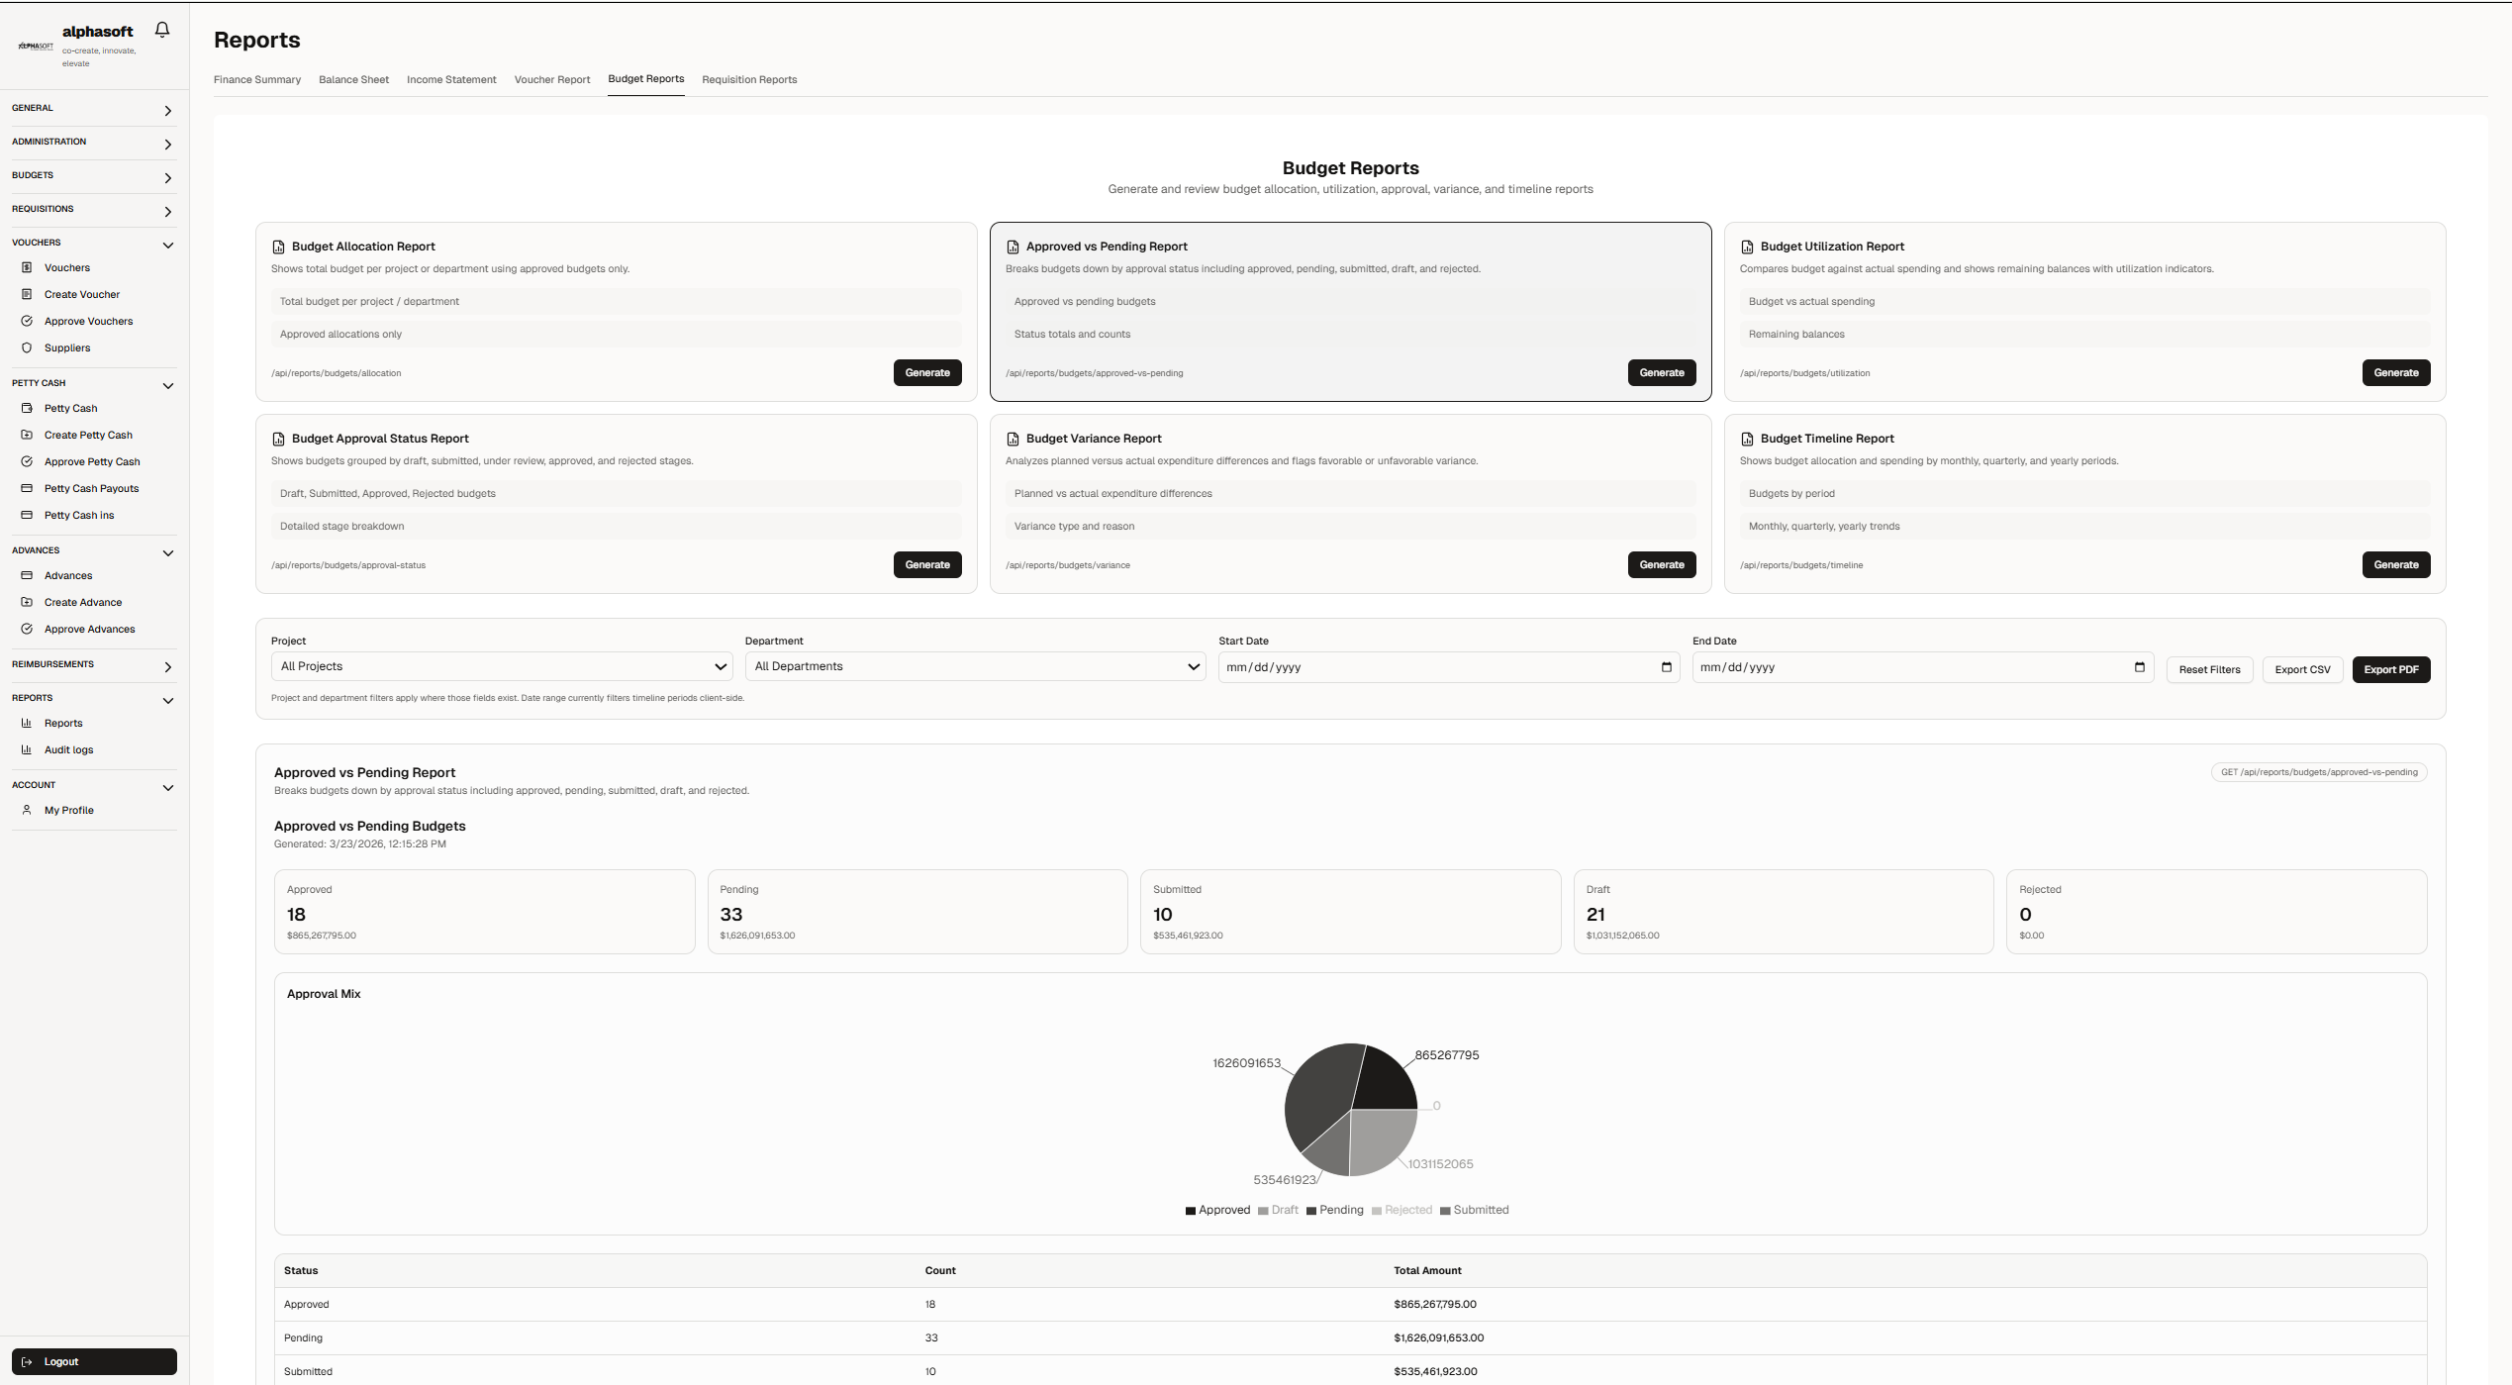Click the Create Advance folder icon
This screenshot has height=1385, width=2512.
point(27,602)
